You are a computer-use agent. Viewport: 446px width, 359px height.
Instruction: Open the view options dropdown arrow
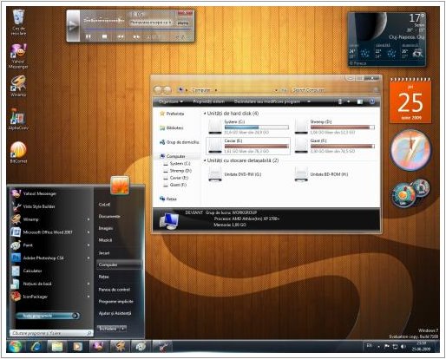(349, 101)
